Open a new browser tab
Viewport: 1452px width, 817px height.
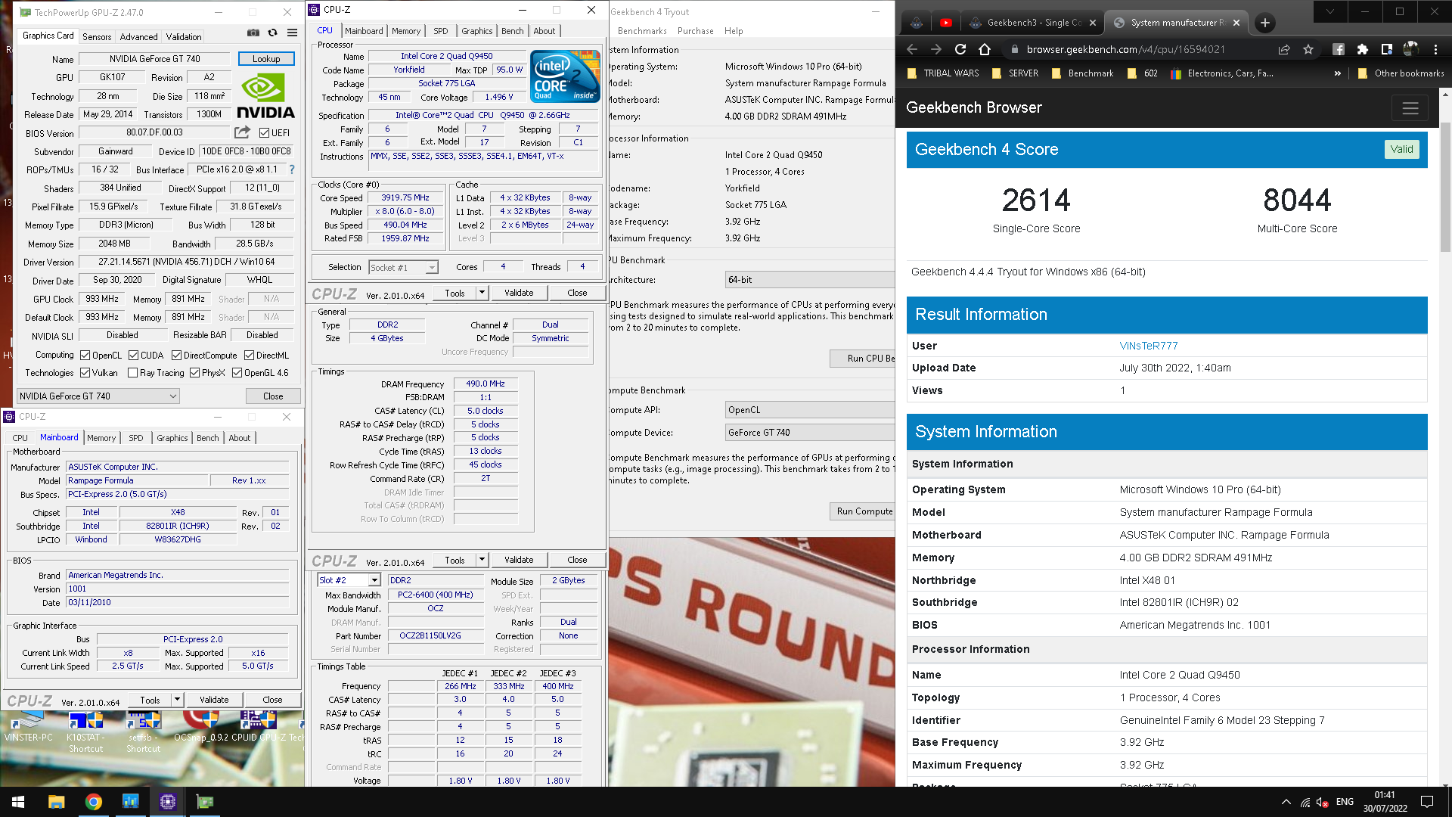1265,23
